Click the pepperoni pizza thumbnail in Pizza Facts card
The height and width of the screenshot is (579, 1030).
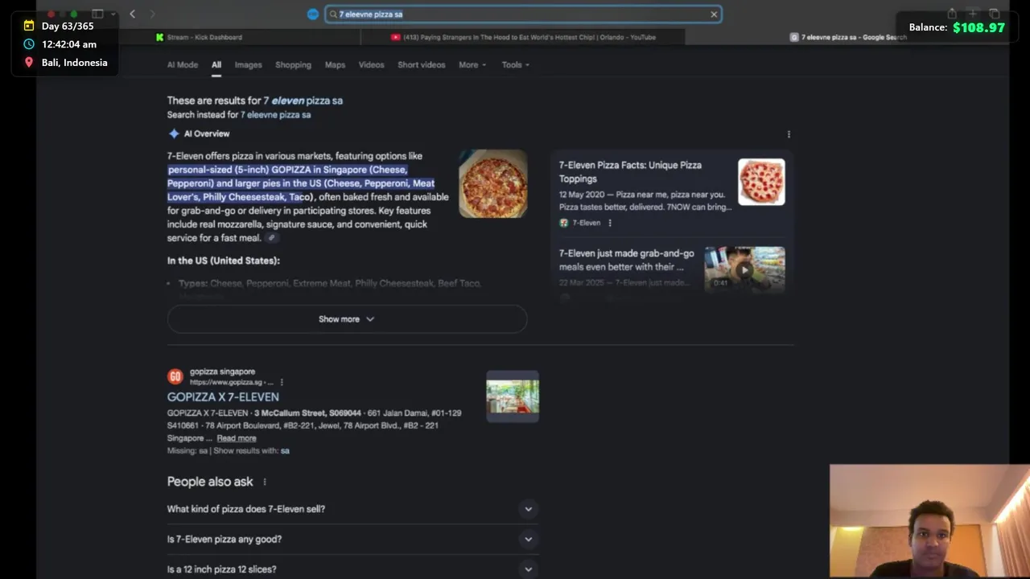(761, 182)
